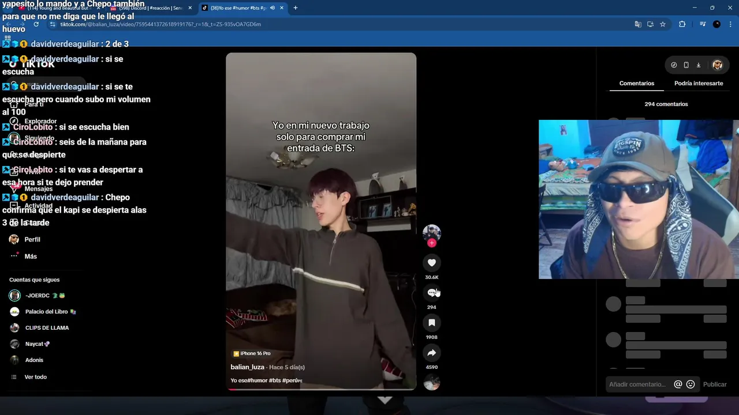Click the 30.6K likes count
This screenshot has width=739, height=415.
point(431,277)
